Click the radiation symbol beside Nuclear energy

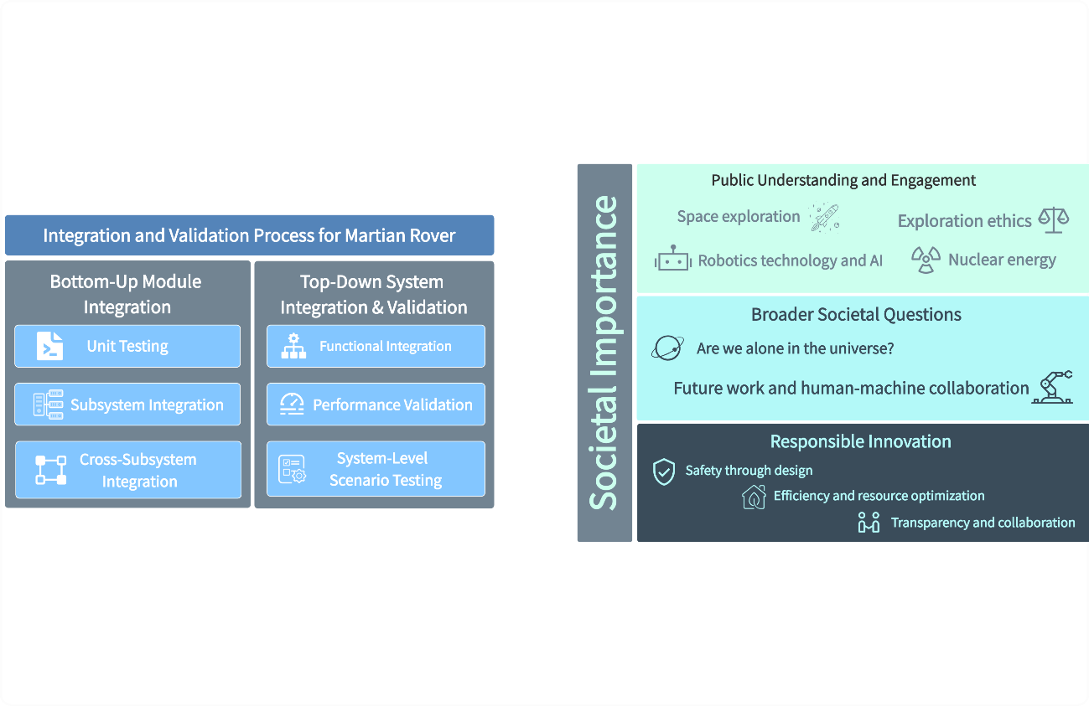coord(926,260)
